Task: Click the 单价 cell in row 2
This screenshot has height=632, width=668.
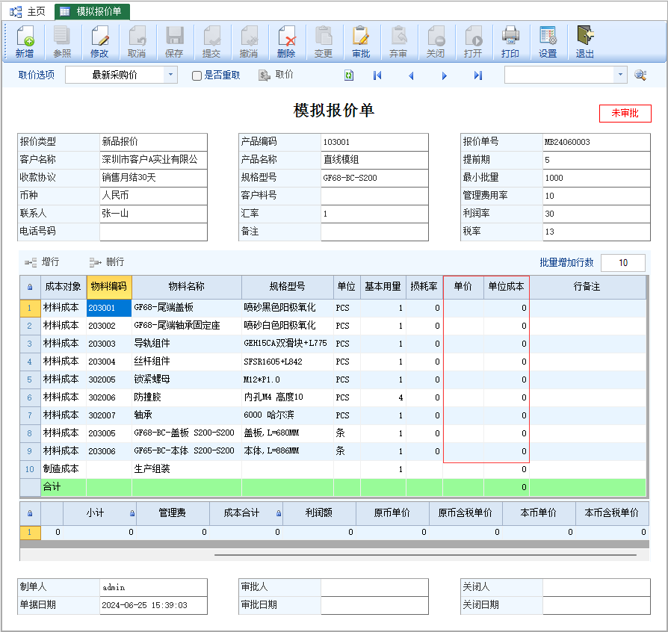Action: click(x=463, y=326)
